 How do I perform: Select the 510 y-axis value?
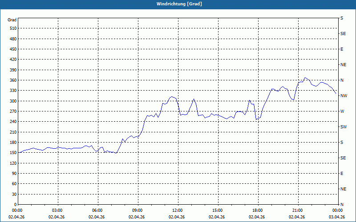click(13, 28)
